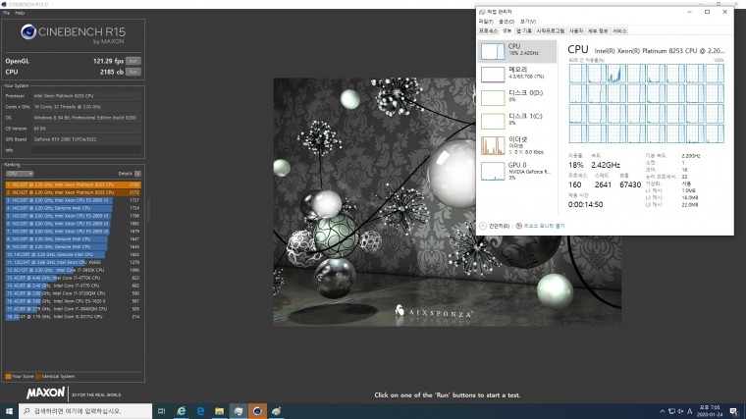The width and height of the screenshot is (746, 419).
Task: Open the Windows Start menu
Action: point(9,411)
